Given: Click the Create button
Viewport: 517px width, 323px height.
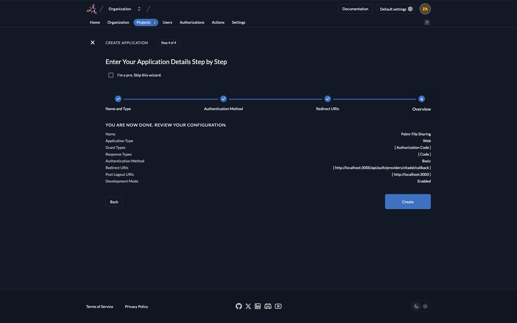Looking at the screenshot, I should pyautogui.click(x=408, y=202).
